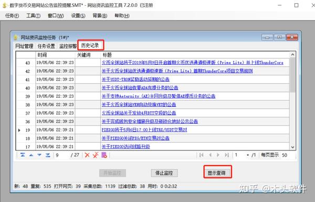315x202 pixels.
Task: Jump to first record icon
Action: tap(23, 155)
